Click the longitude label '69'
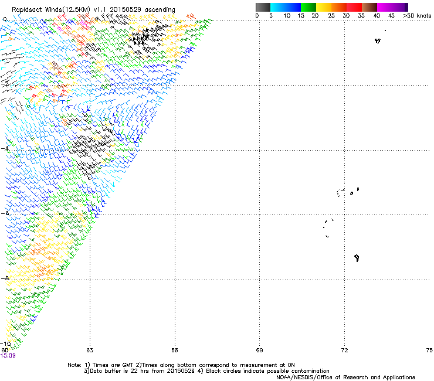The width and height of the screenshot is (434, 381). tap(259, 351)
